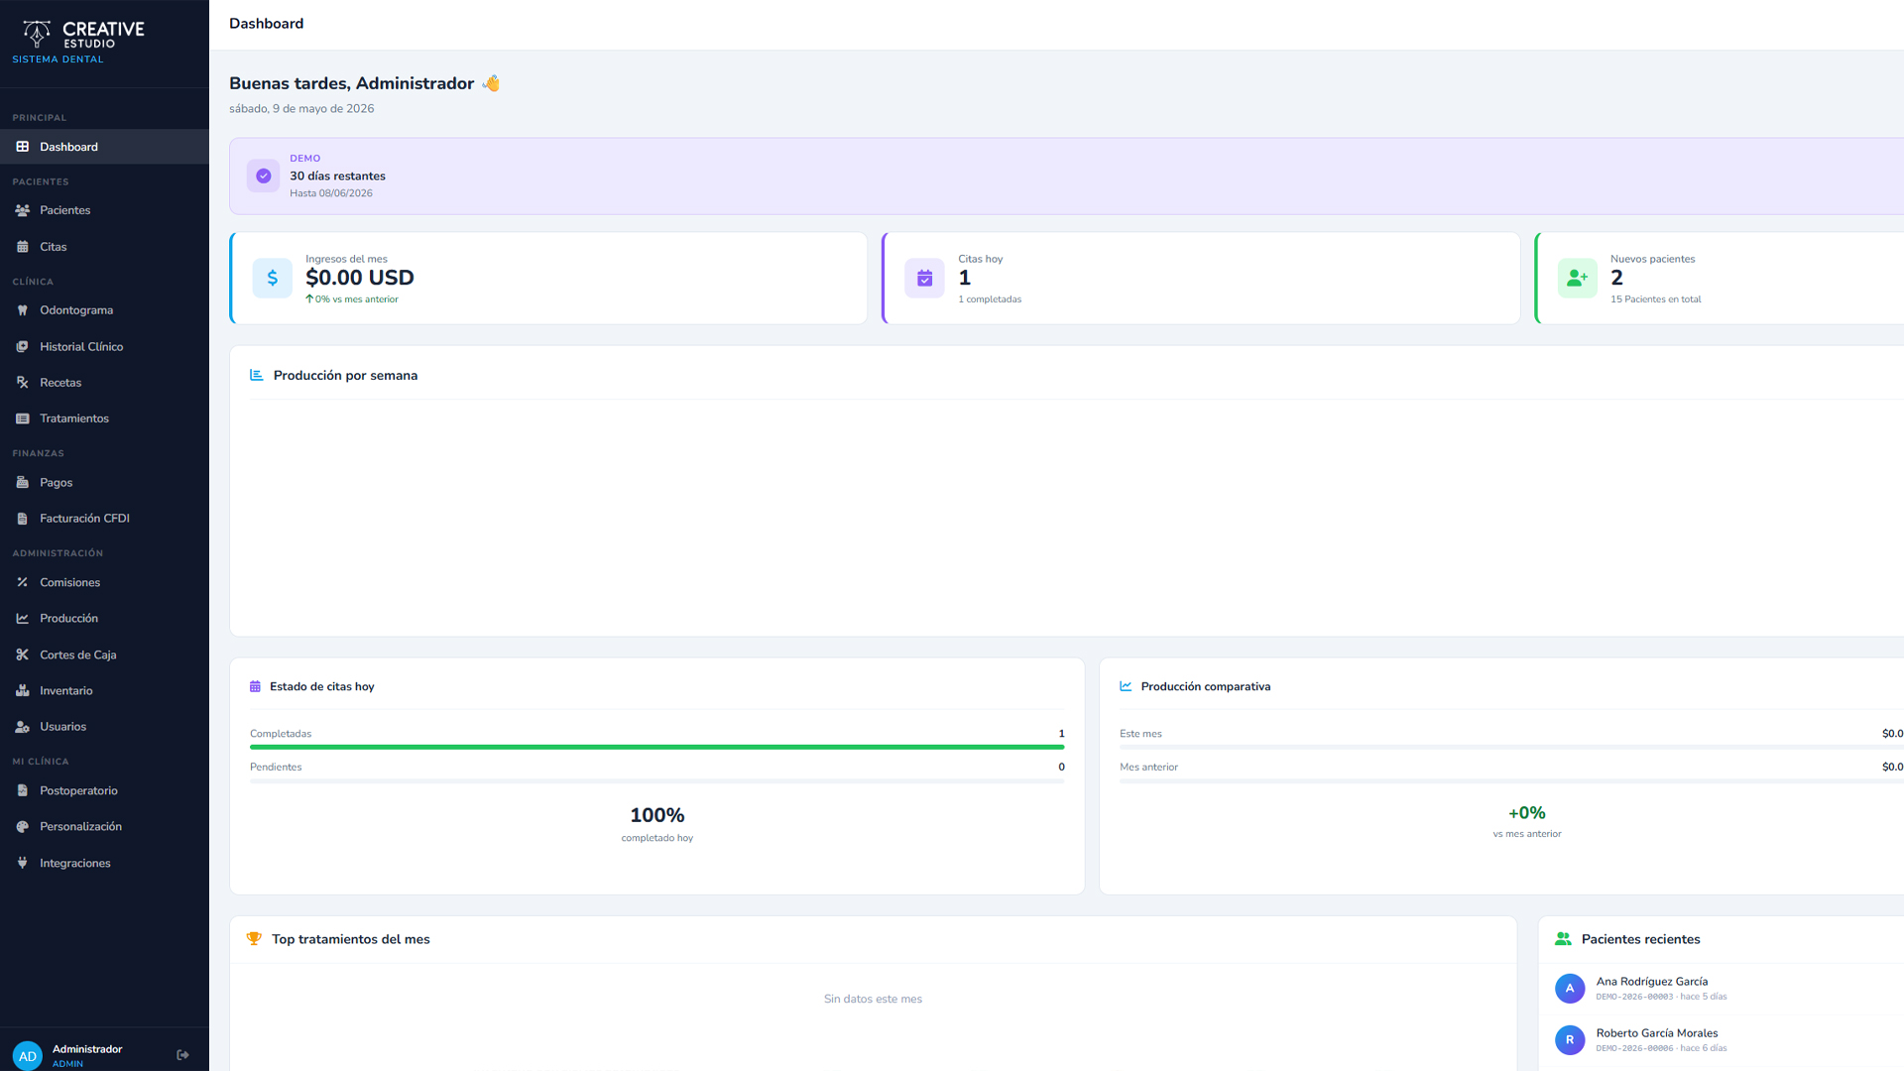
Task: Select Tratamientos menu entry
Action: tap(104, 418)
